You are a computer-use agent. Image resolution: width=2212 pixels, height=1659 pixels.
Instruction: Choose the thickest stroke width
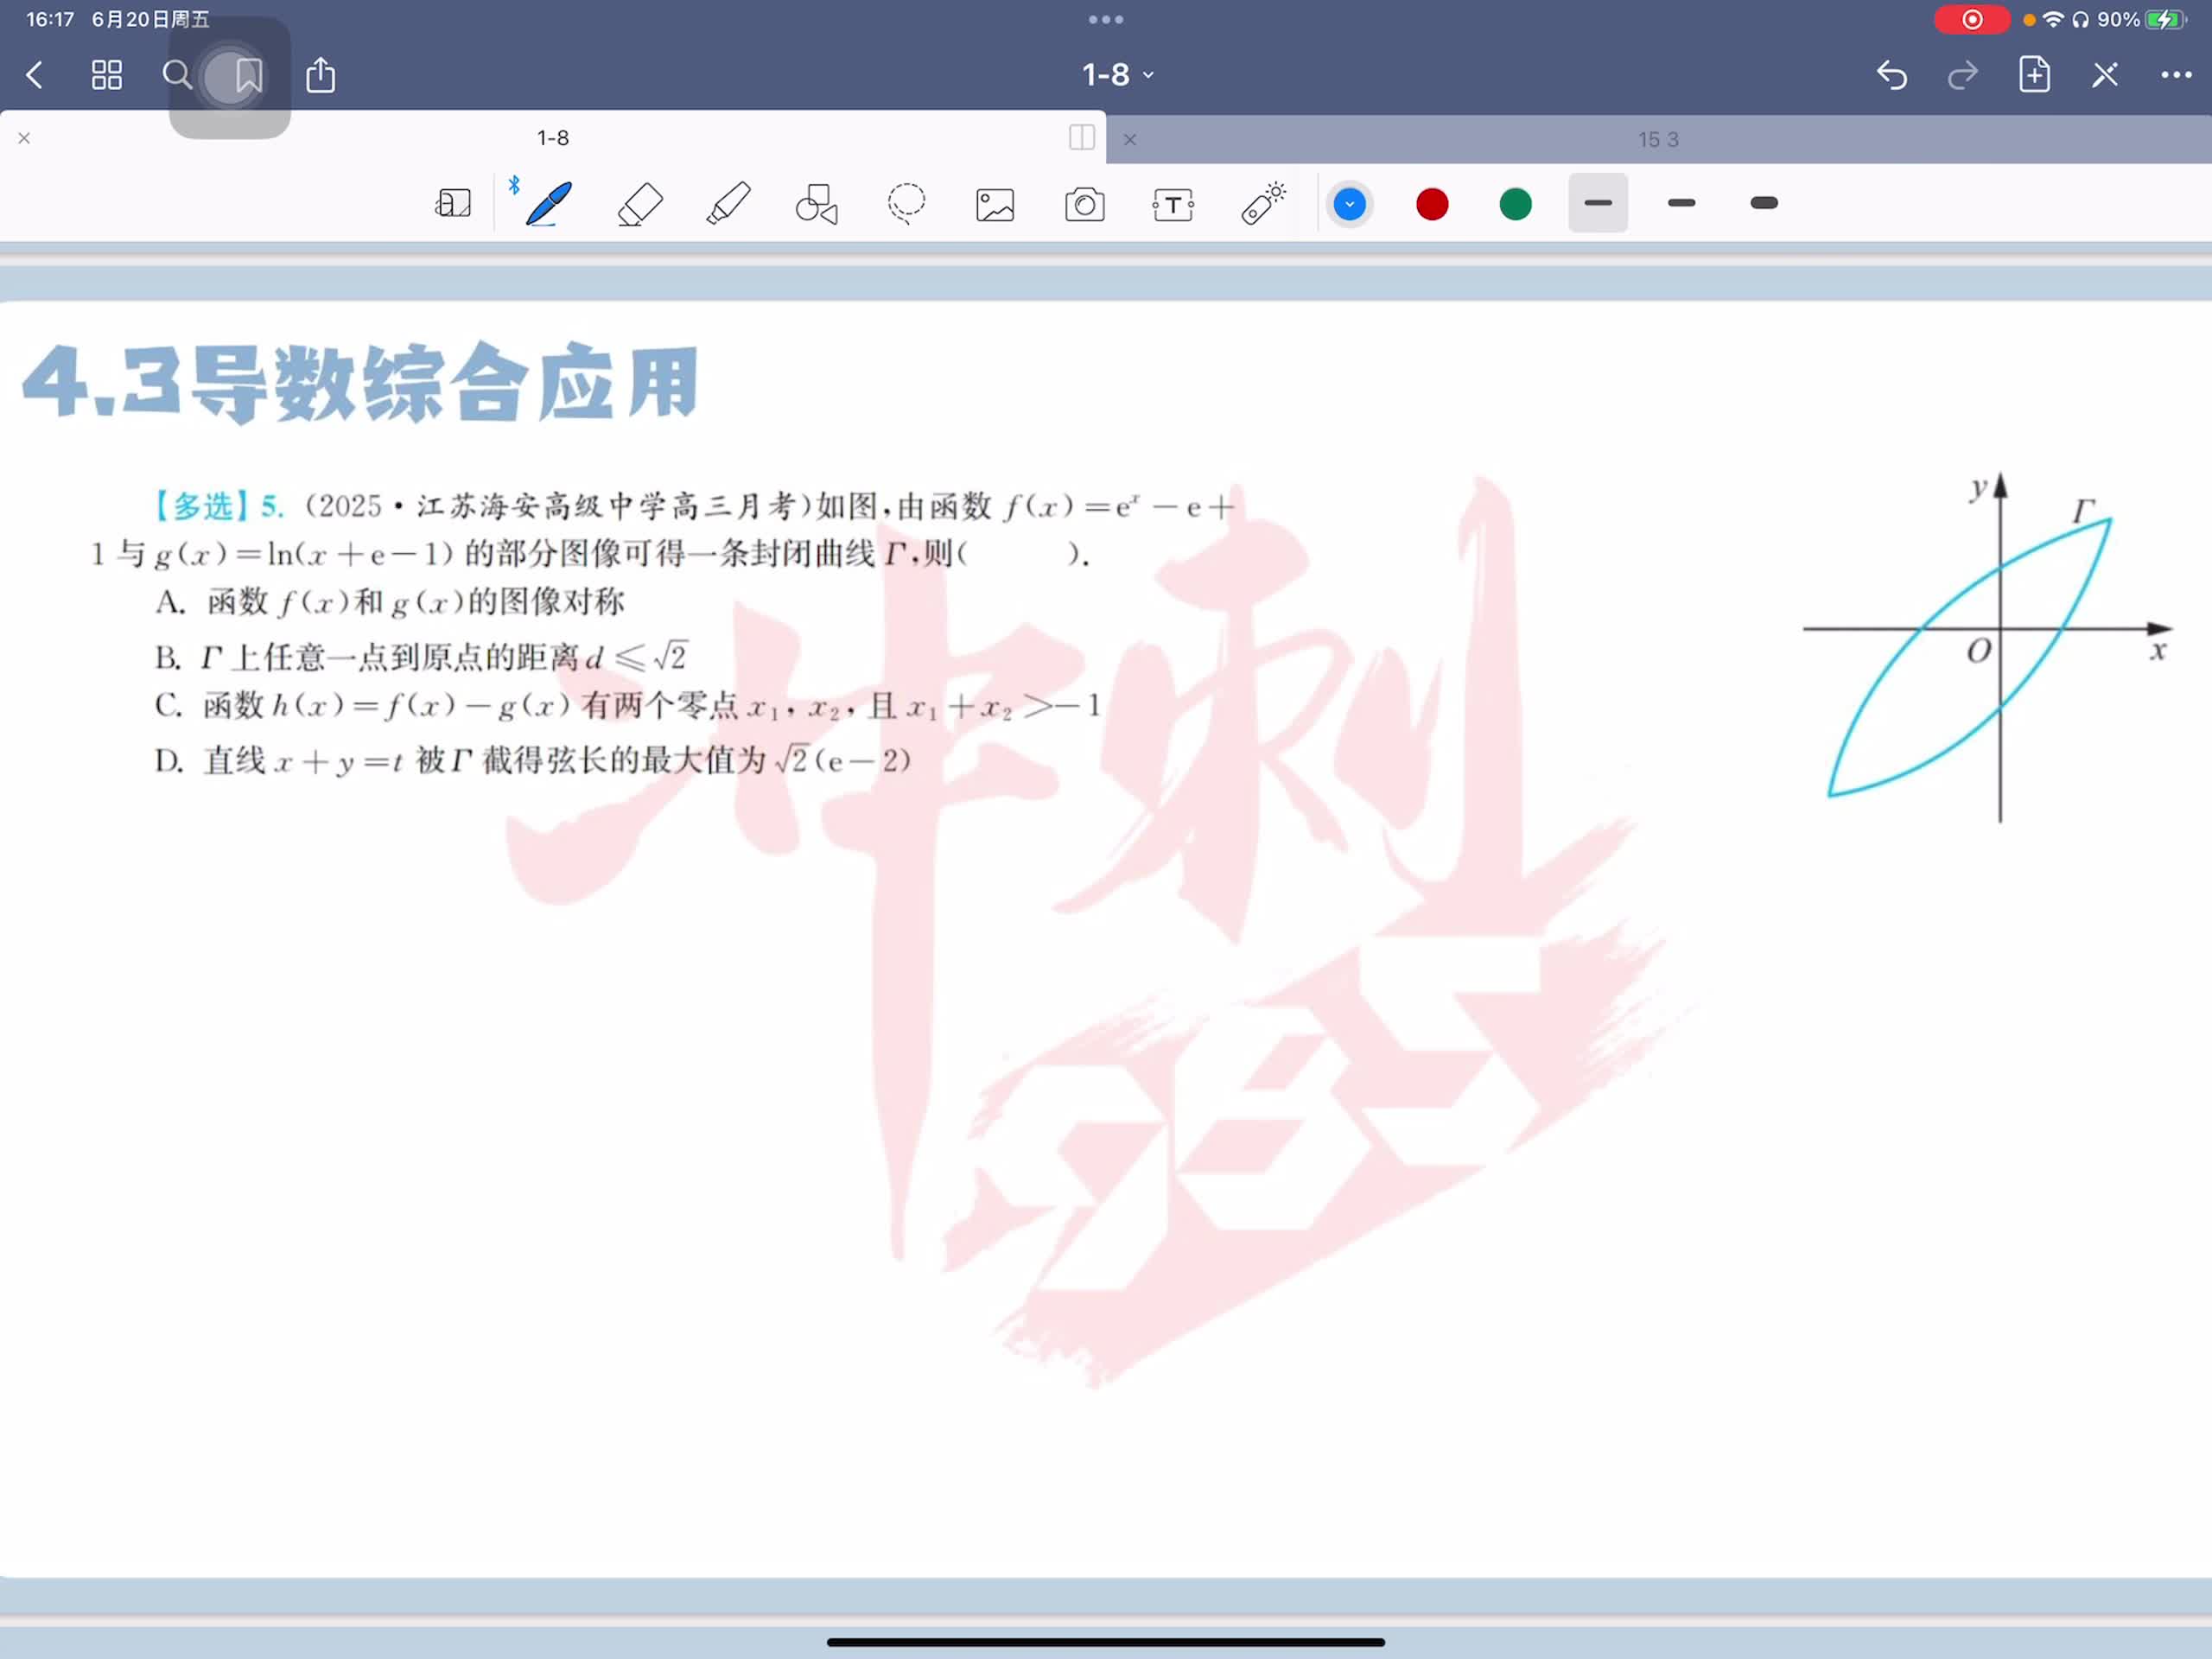point(1763,204)
